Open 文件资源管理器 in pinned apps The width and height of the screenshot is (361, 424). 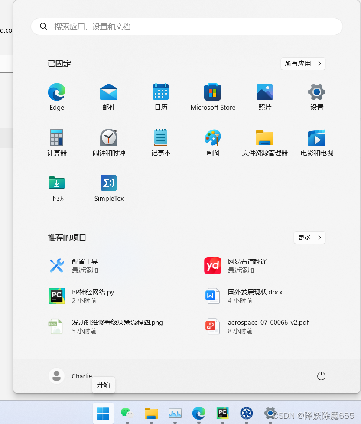265,142
